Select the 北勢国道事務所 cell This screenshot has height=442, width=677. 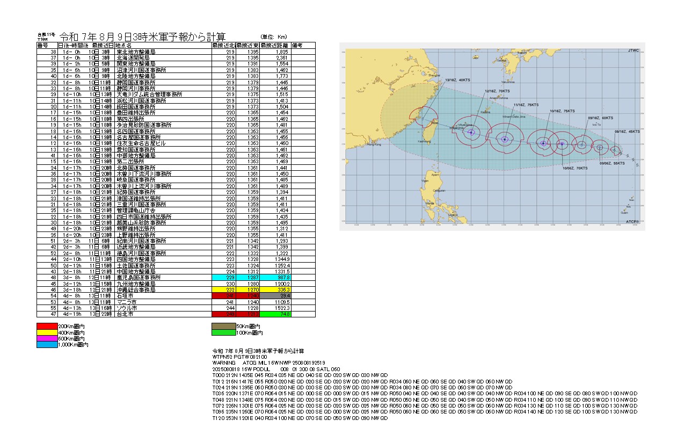163,168
